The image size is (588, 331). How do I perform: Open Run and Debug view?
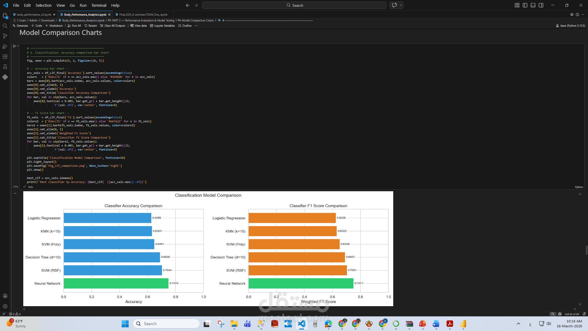click(5, 46)
